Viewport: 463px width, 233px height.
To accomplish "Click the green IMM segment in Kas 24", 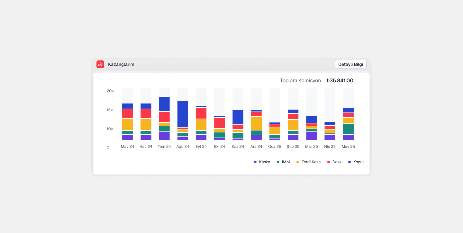I will click(238, 135).
